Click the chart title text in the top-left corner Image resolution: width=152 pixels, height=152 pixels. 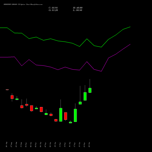(x=23, y=5)
